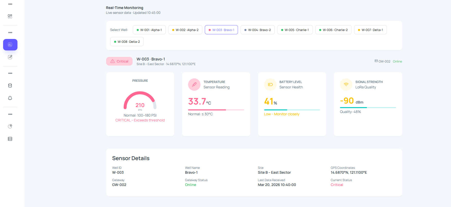Expand the top ellipsis in the sidebar
The image size is (451, 207).
[10, 4]
